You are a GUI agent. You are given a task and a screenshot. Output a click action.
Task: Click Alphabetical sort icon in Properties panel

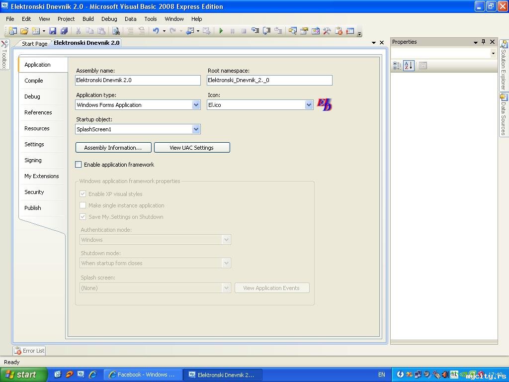pyautogui.click(x=409, y=66)
